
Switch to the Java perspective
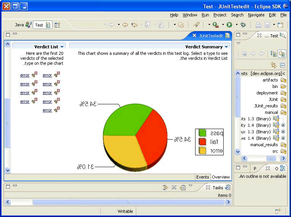pyautogui.click(x=23, y=25)
